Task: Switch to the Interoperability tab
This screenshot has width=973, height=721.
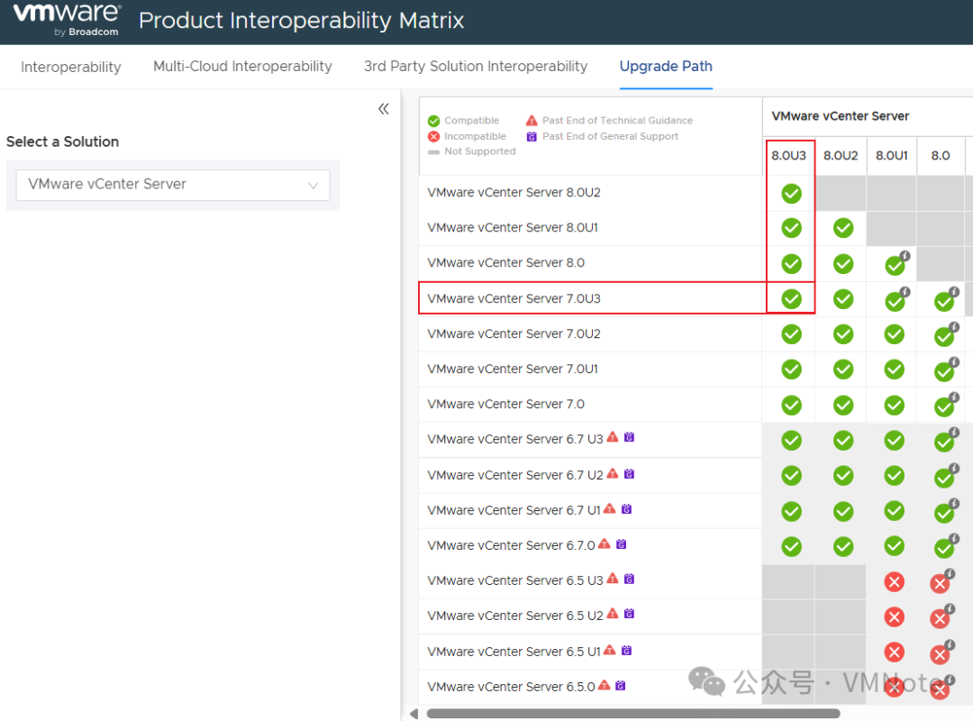Action: [x=71, y=67]
